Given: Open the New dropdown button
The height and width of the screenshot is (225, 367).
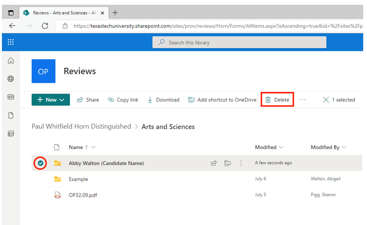Looking at the screenshot, I should tap(51, 100).
